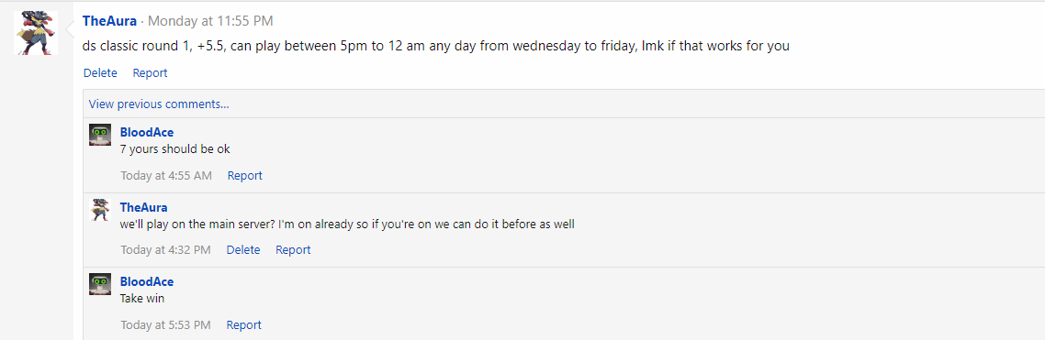Open TheAura's large profile avatar
Image resolution: width=1045 pixels, height=340 pixels.
point(36,33)
